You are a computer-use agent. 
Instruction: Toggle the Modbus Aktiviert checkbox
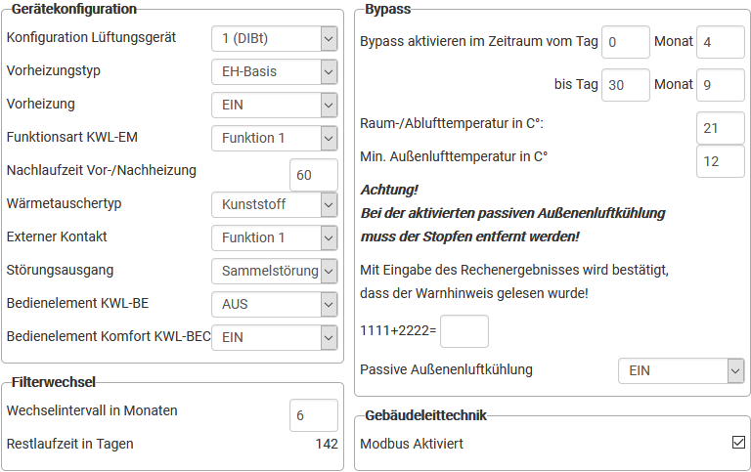coord(738,443)
